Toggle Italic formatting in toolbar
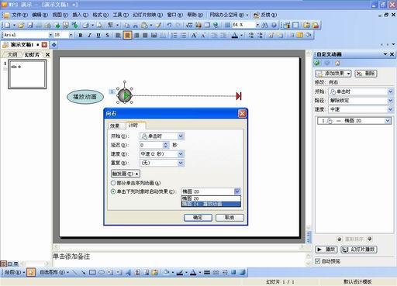 coord(89,35)
